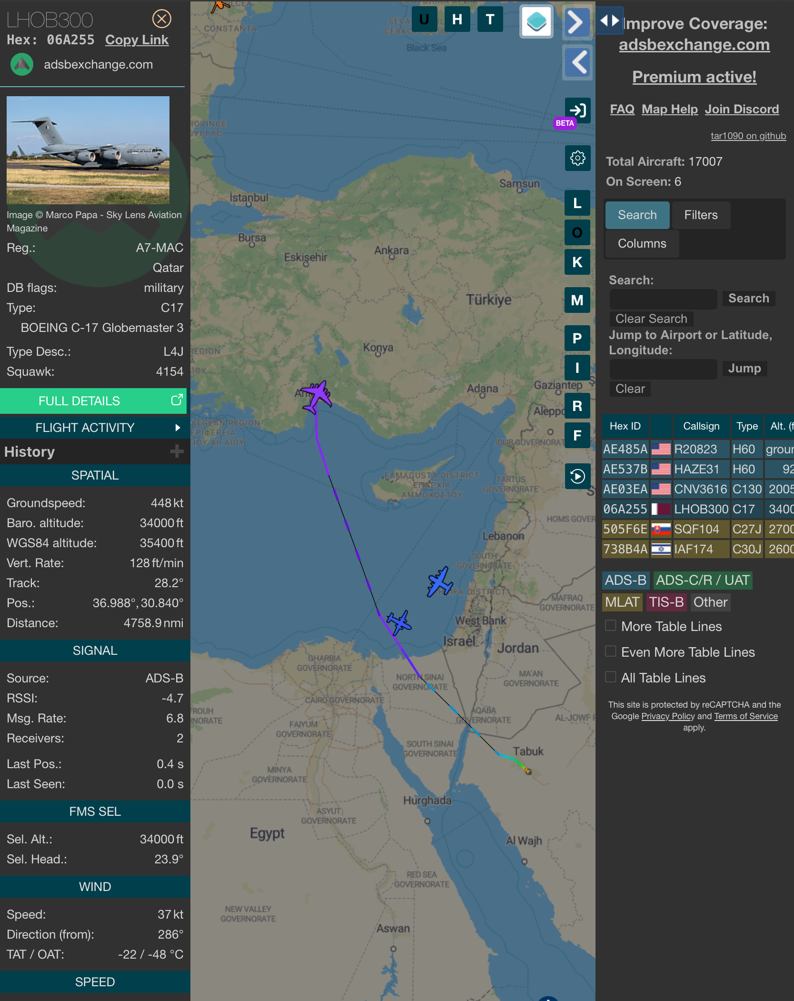This screenshot has width=794, height=1001.
Task: Toggle the MLAT source filter
Action: (622, 602)
